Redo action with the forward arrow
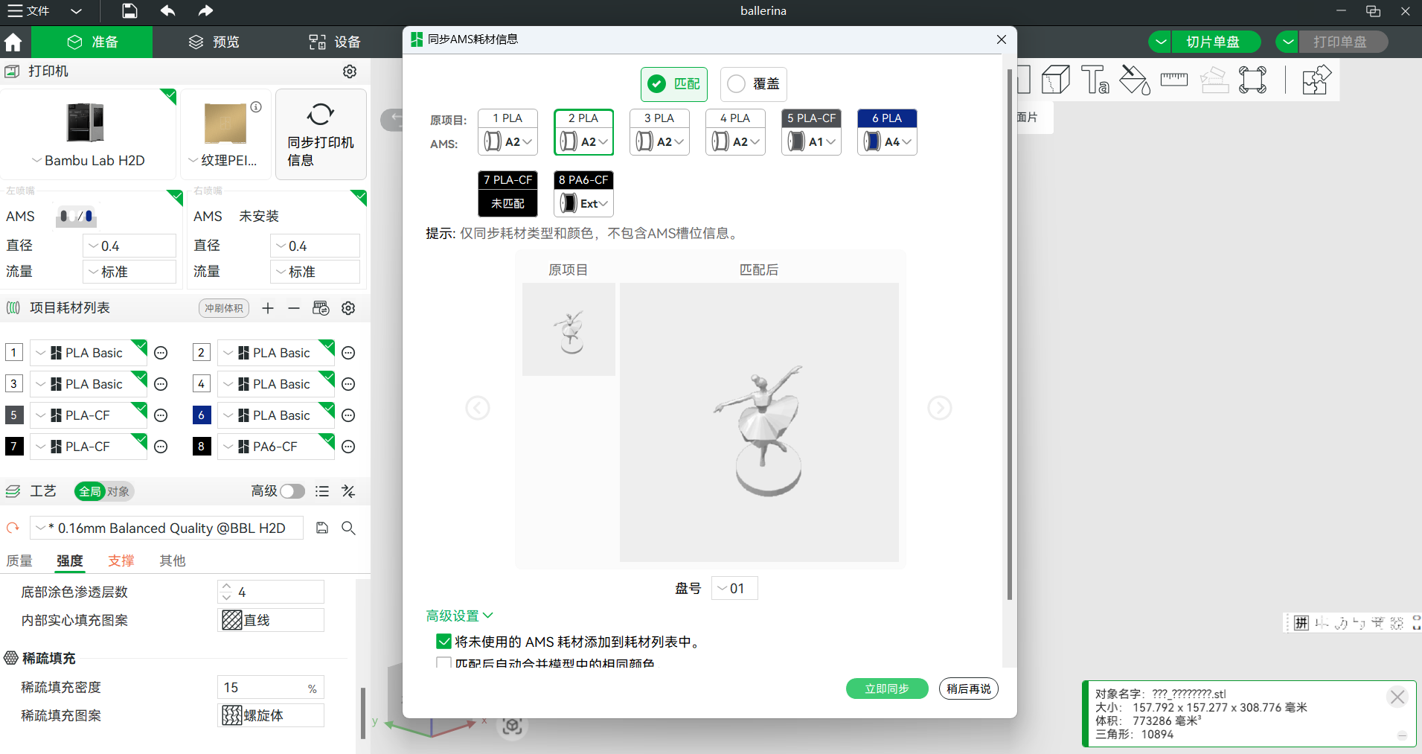The width and height of the screenshot is (1422, 754). [x=205, y=10]
